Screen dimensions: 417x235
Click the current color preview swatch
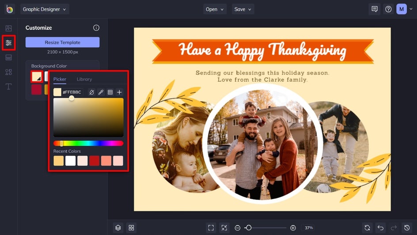tap(57, 92)
